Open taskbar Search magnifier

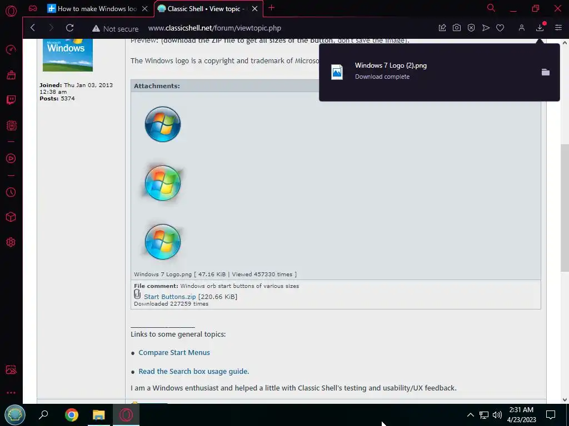point(43,415)
